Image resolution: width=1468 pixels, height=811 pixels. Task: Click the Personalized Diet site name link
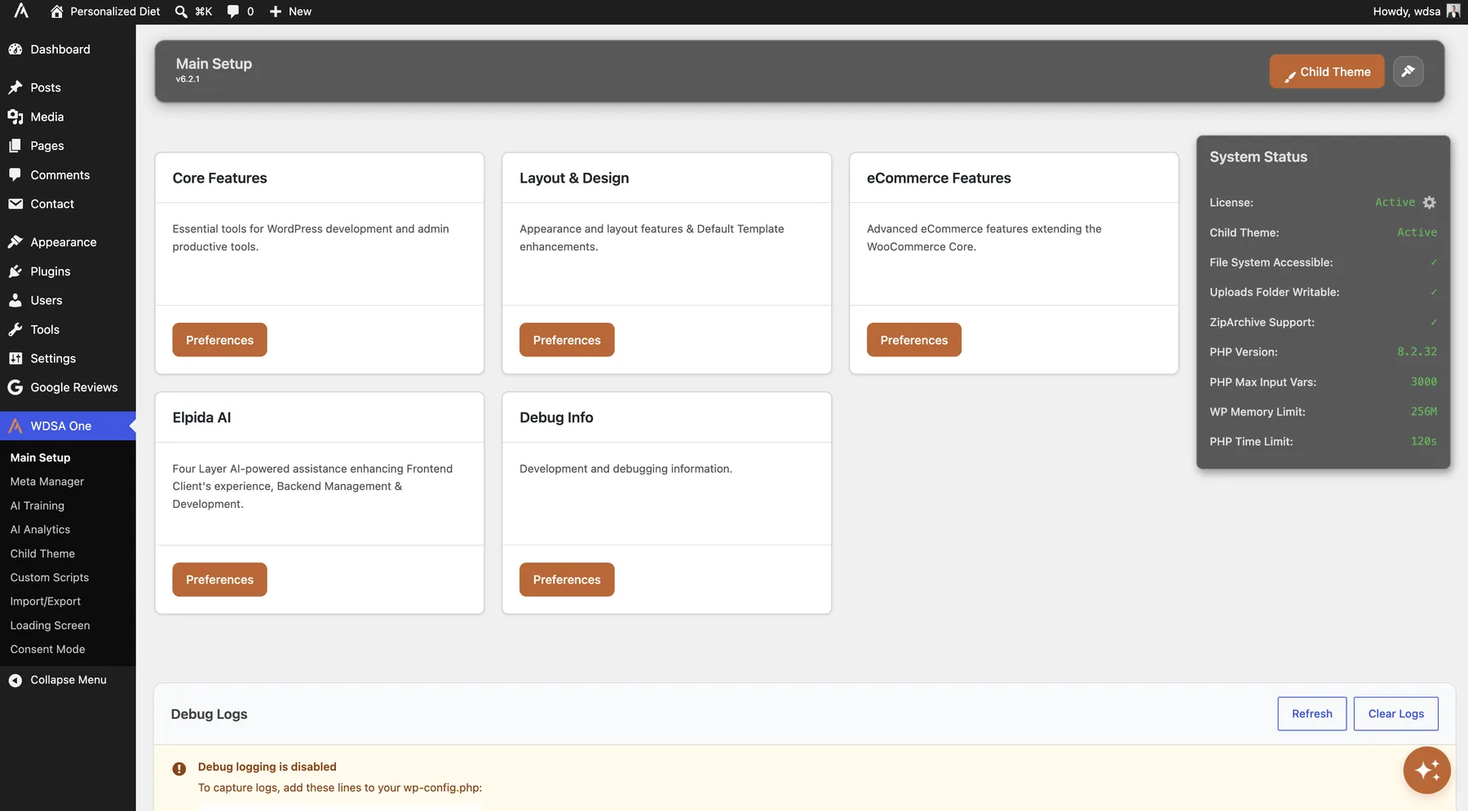pos(115,11)
